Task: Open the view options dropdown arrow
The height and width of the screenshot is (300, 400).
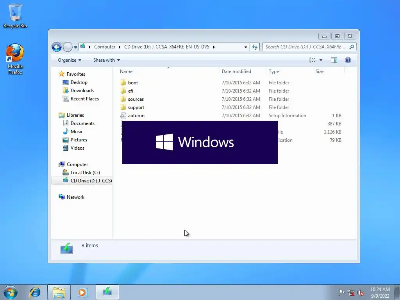Action: coord(321,60)
